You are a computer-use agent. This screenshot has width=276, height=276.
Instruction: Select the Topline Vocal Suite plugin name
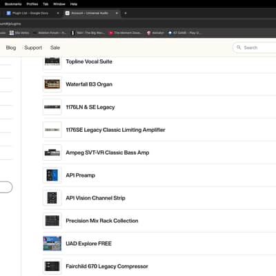click(89, 61)
